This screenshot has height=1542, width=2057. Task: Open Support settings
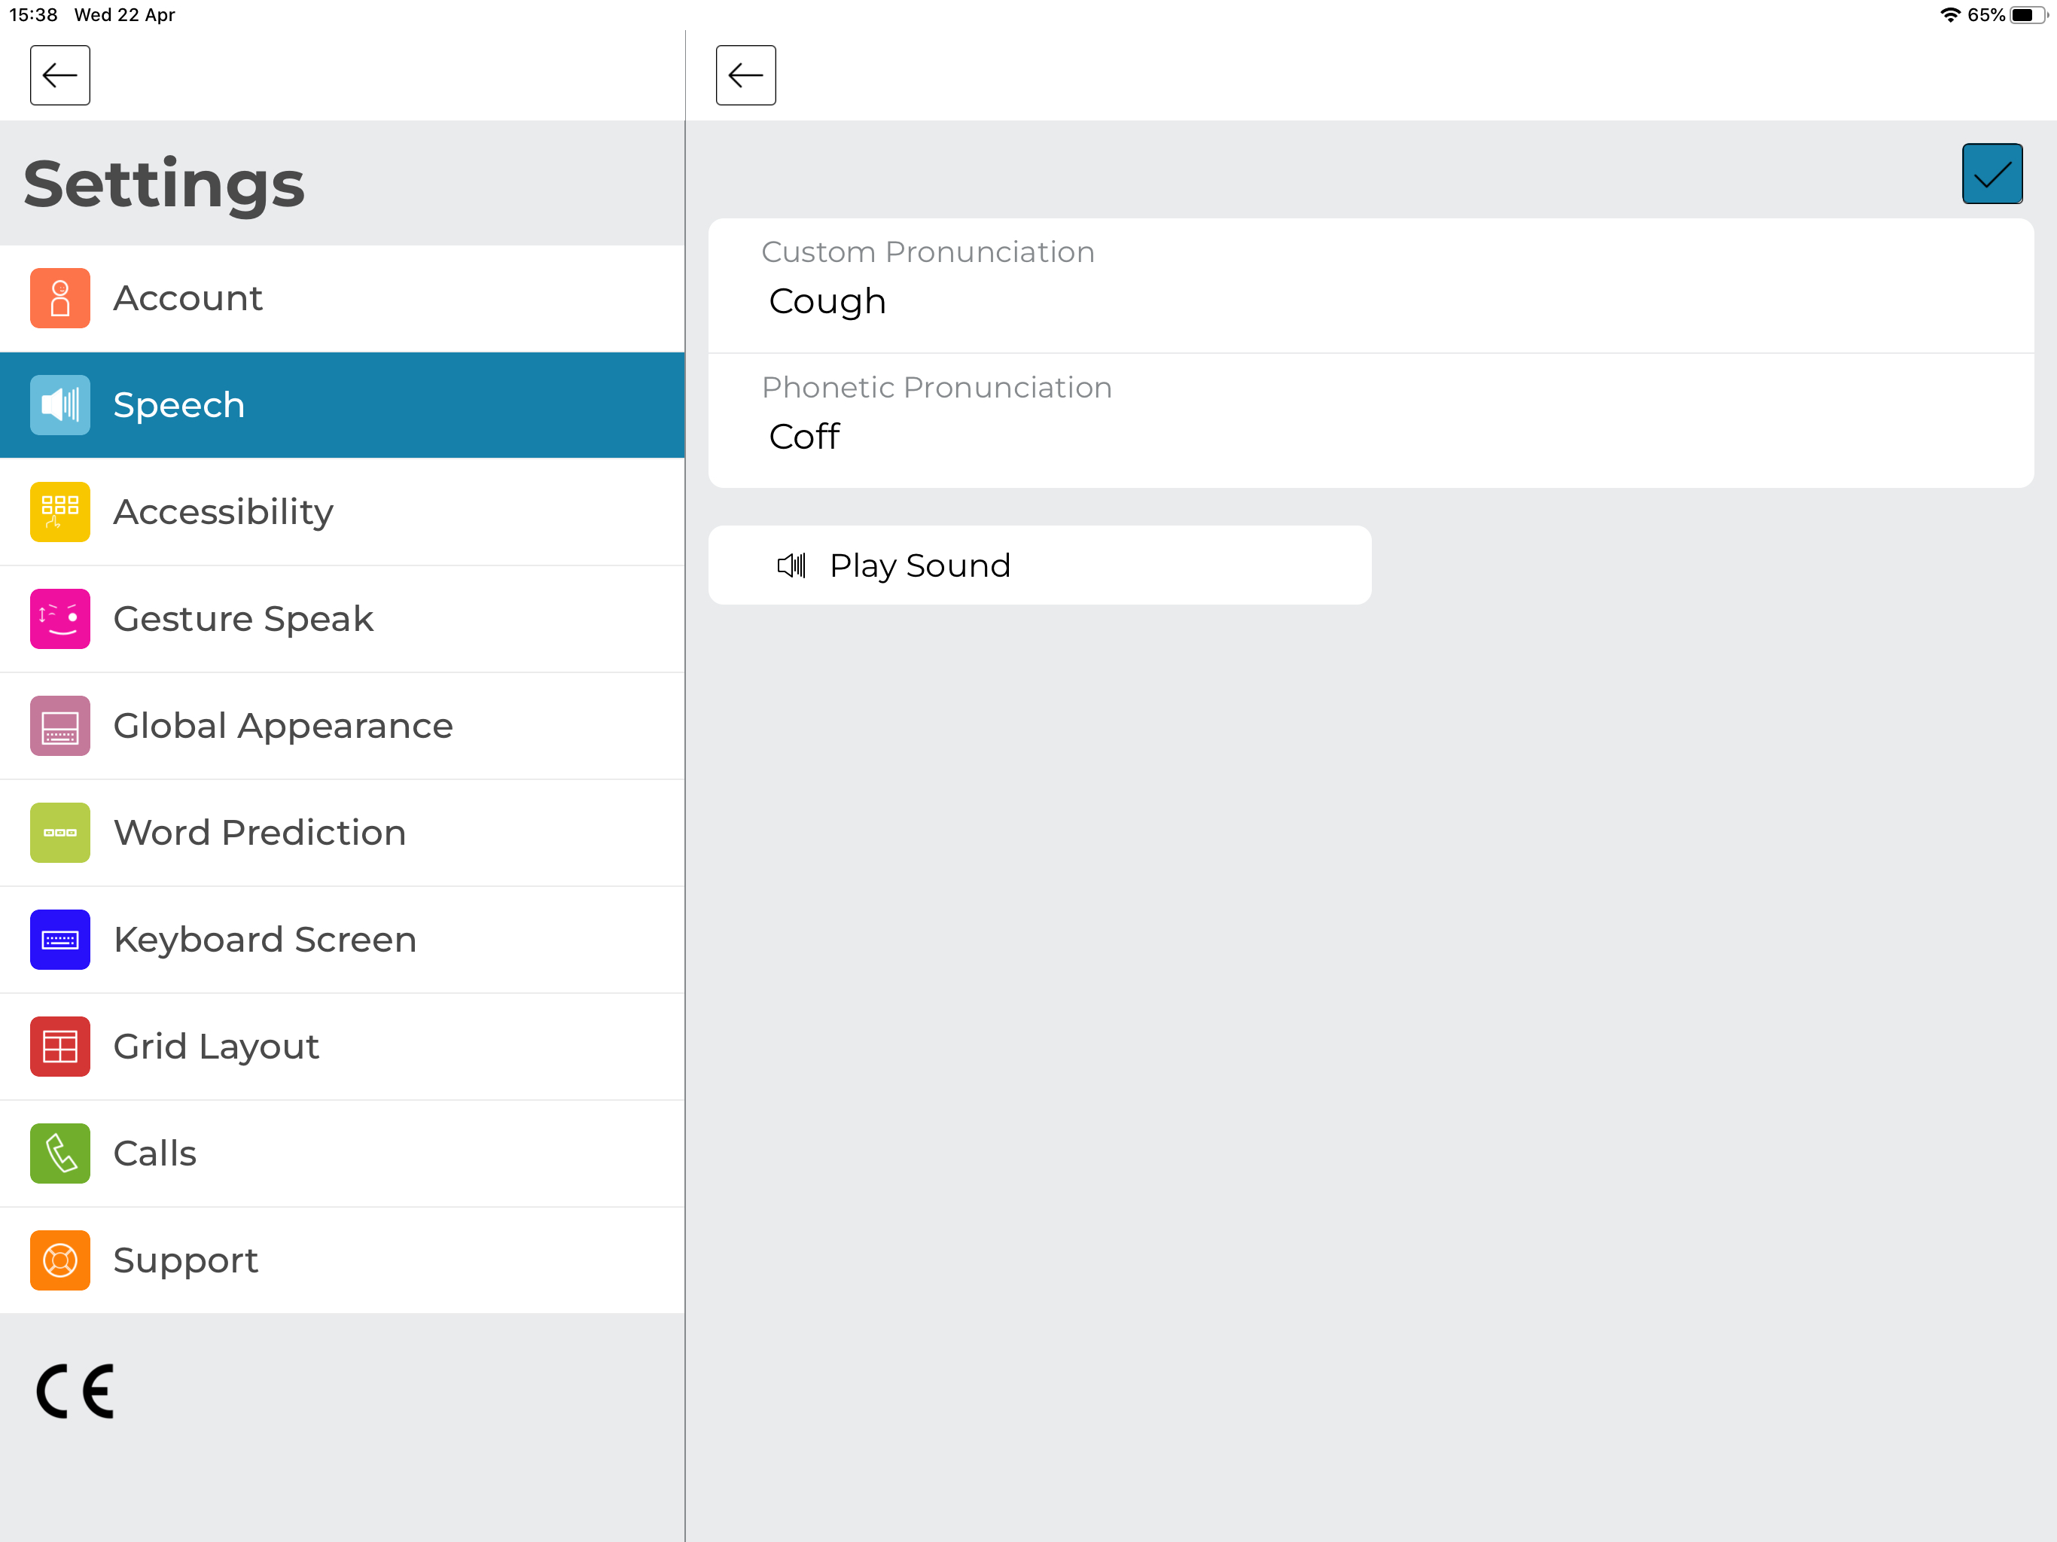(343, 1261)
